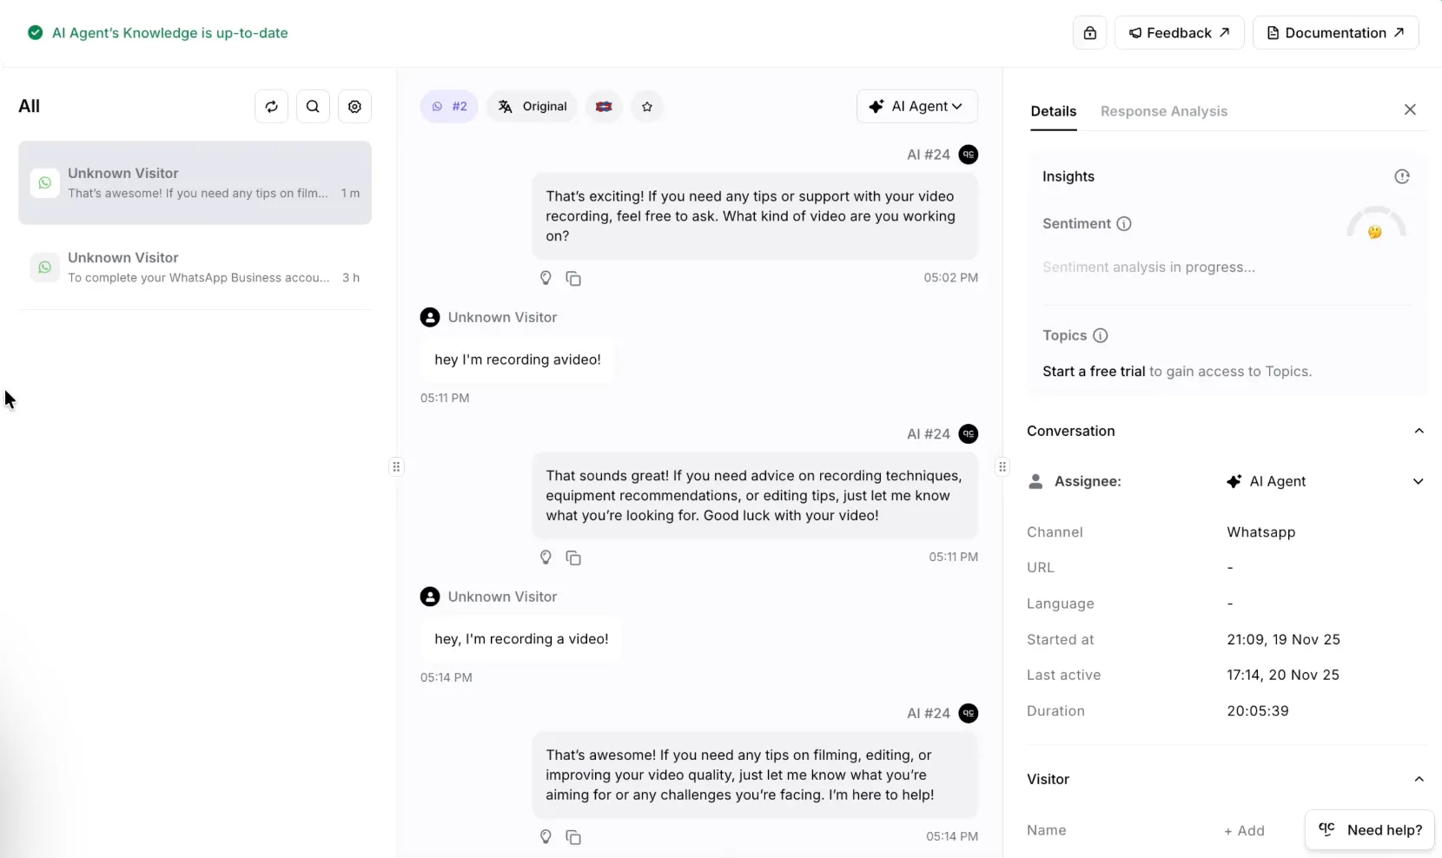Open the Insights info icon in Details panel
Image resolution: width=1442 pixels, height=858 pixels.
click(1402, 176)
